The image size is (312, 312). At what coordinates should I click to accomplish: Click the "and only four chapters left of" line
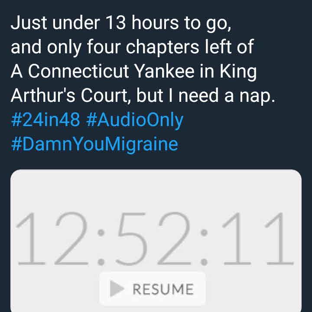[x=132, y=47]
